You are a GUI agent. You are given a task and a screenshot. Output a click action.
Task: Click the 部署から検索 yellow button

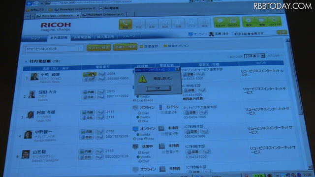pos(125,47)
